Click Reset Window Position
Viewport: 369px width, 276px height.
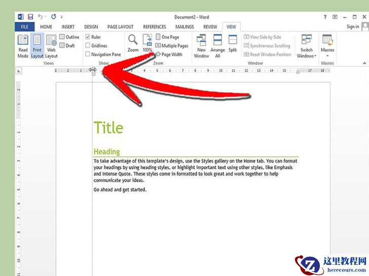coord(267,54)
